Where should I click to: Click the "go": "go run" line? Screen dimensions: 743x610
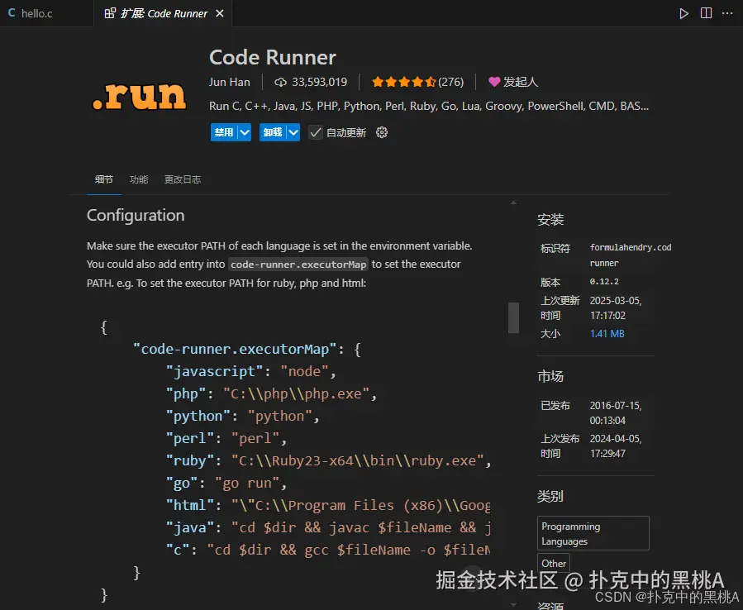[226, 483]
